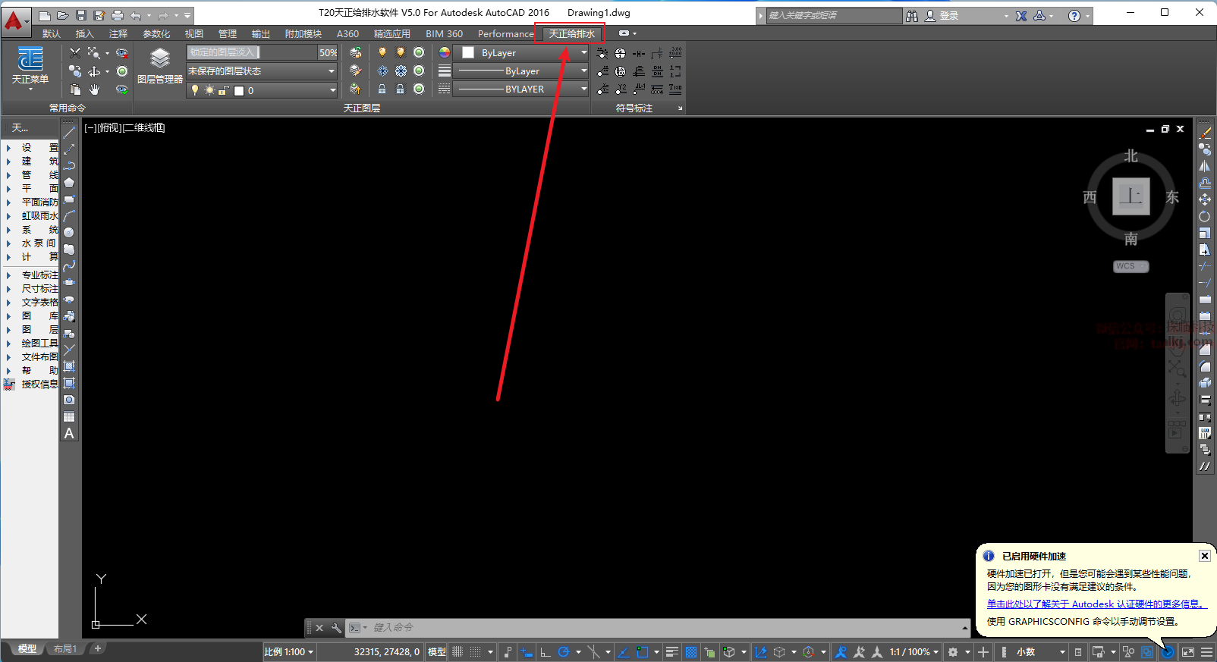Screen dimensions: 1217x662
Task: Toggle grid display in status bar
Action: point(458,651)
